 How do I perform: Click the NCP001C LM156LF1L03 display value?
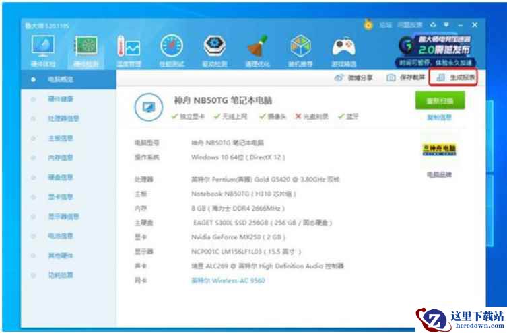246,252
